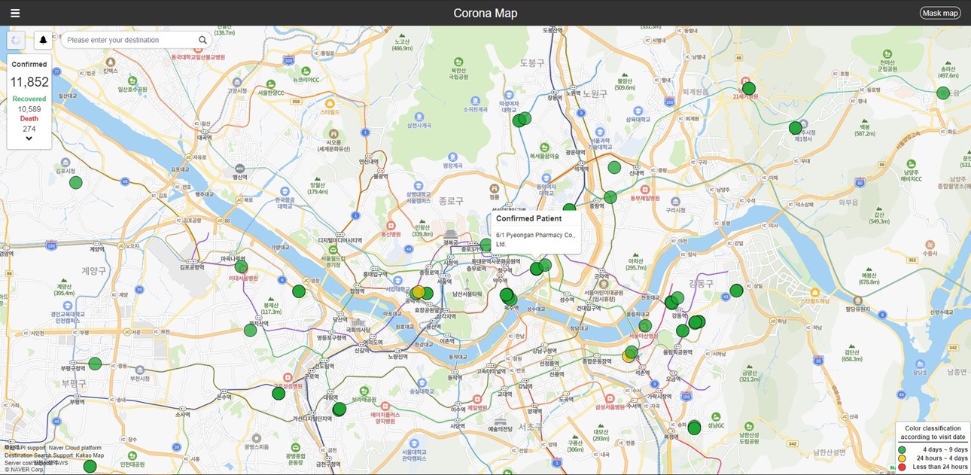This screenshot has width=971, height=475.
Task: Click the yellow marker near Hyochang Park
Action: point(418,292)
